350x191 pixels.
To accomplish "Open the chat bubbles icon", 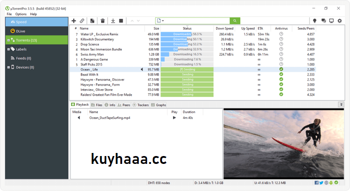I will pyautogui.click(x=323, y=21).
